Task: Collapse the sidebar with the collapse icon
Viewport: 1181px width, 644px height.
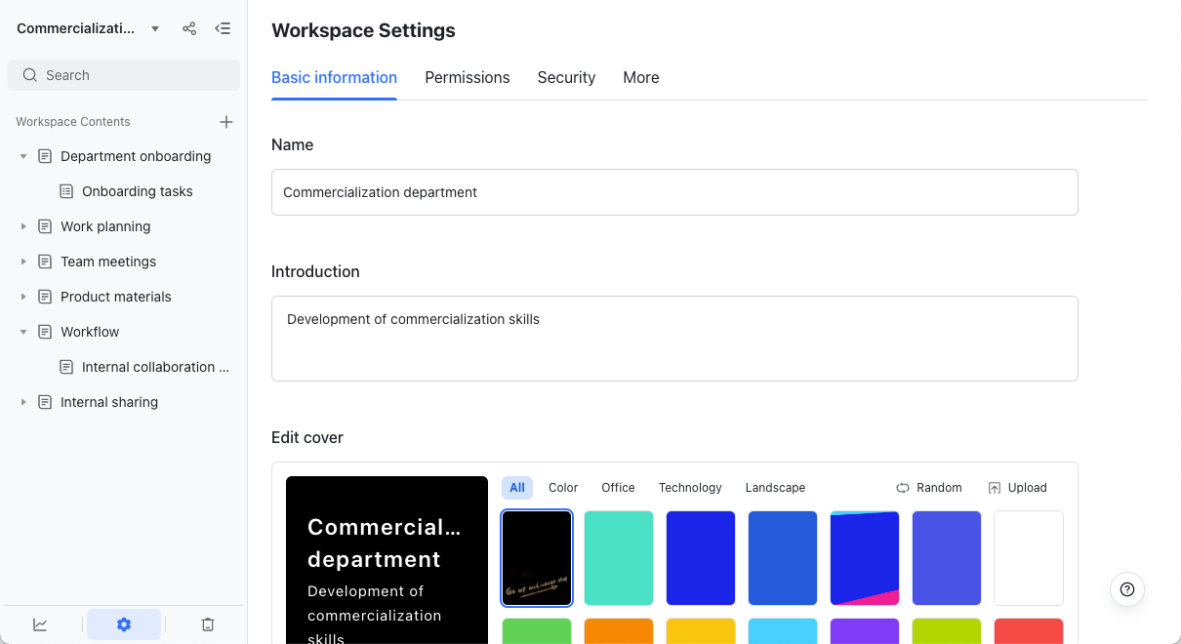Action: click(x=223, y=28)
